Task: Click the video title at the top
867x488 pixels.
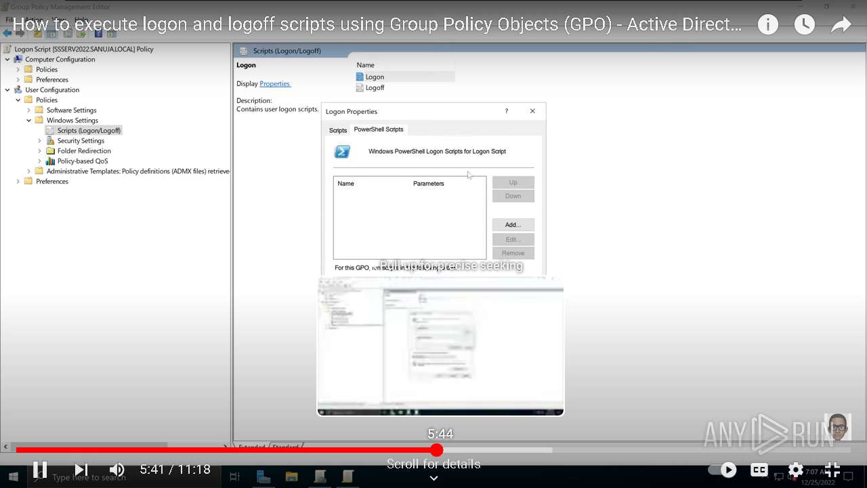Action: coord(377,25)
